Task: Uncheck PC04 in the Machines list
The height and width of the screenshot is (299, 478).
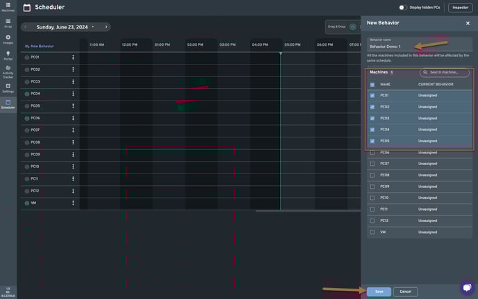Action: coord(372,130)
